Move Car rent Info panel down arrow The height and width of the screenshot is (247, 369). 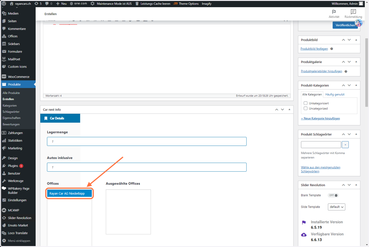click(x=283, y=110)
